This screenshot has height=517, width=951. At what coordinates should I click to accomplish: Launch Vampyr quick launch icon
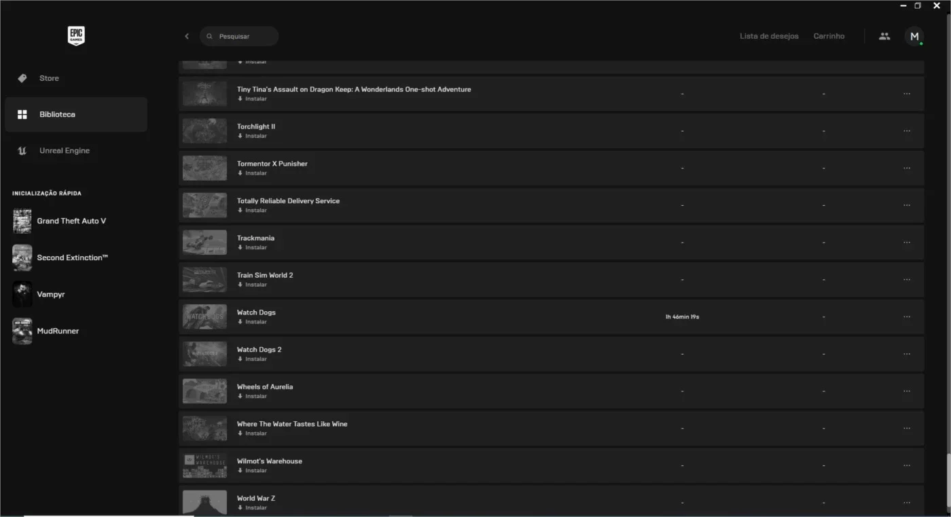pyautogui.click(x=22, y=294)
